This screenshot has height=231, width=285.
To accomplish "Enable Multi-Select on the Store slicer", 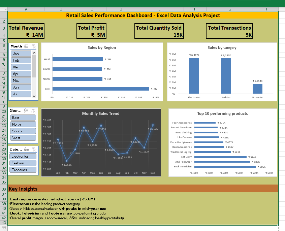I will [x=26, y=110].
